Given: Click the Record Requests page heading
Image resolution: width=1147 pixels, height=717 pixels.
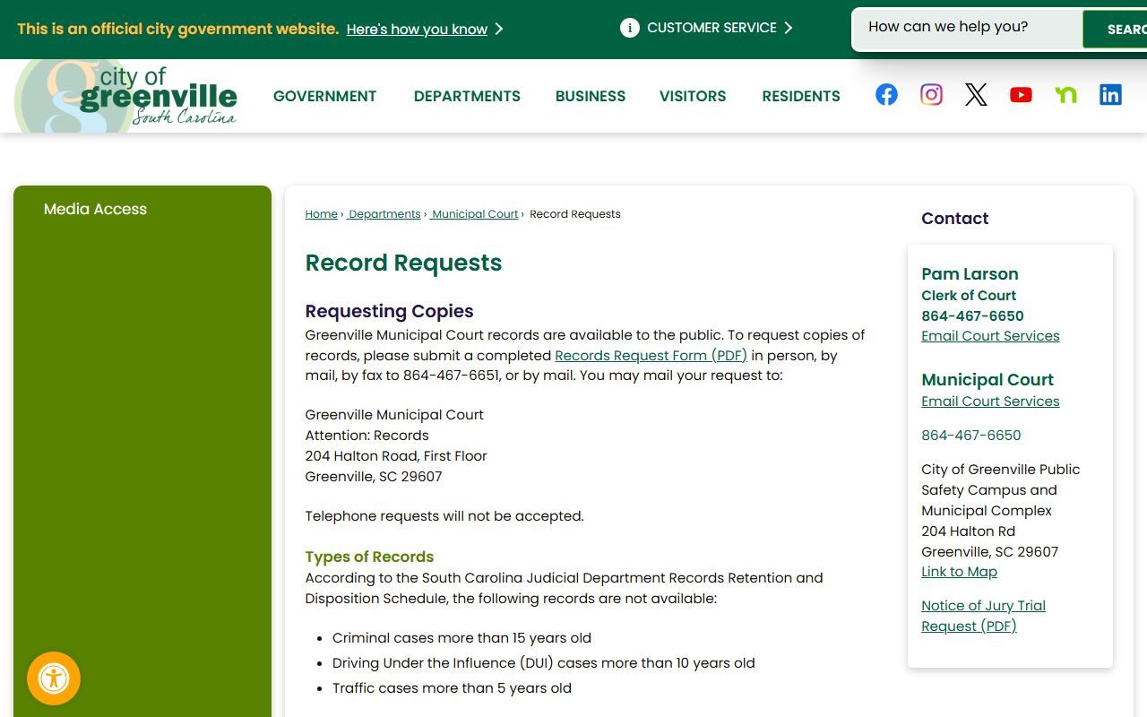Looking at the screenshot, I should [x=403, y=263].
